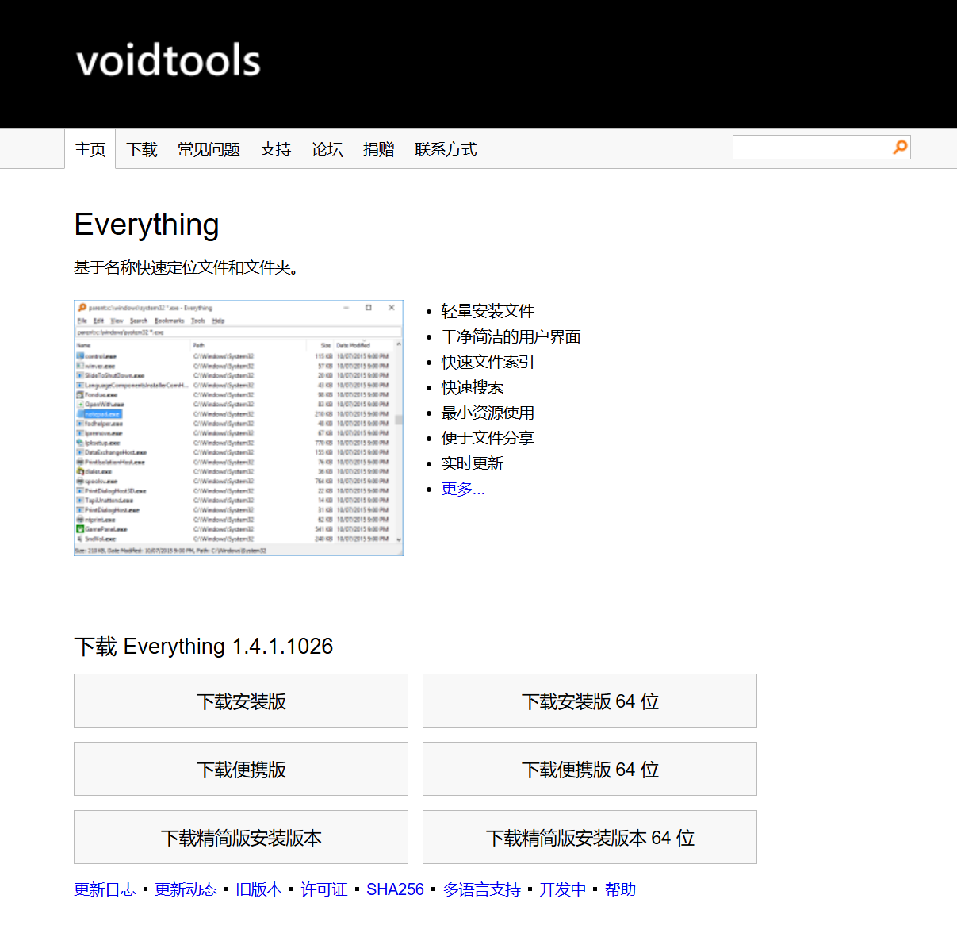Open the 捐赠 page
The height and width of the screenshot is (933, 957).
[x=378, y=149]
